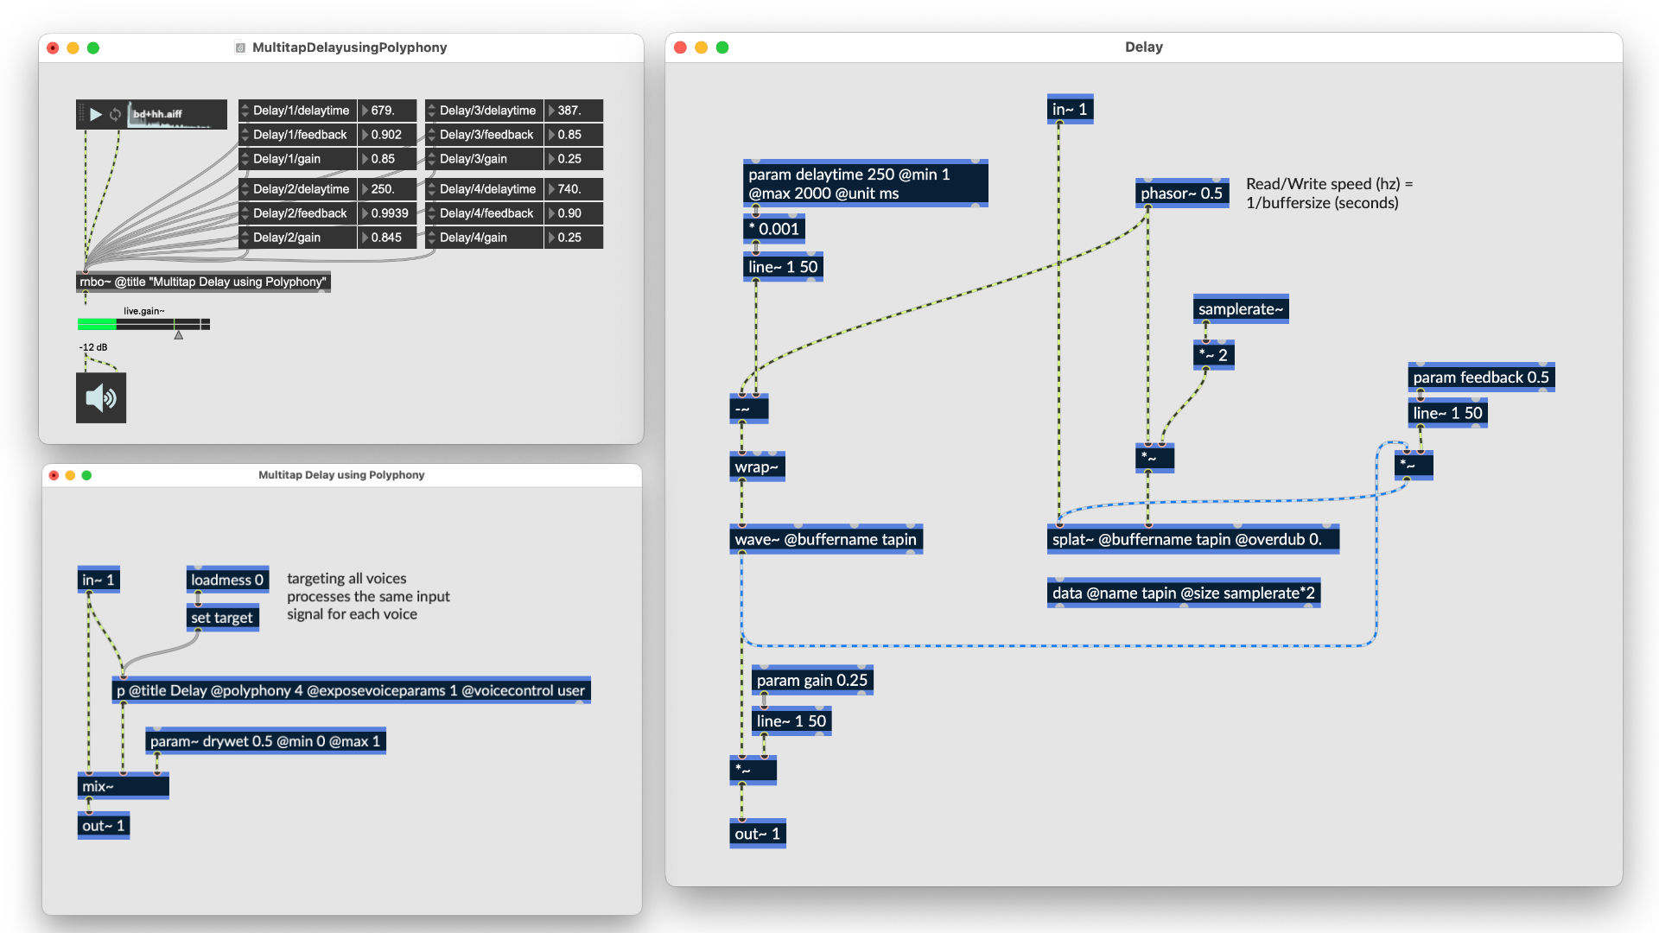
Task: Click document icon in MultitapDelayusingPolyphony title
Action: pyautogui.click(x=240, y=48)
